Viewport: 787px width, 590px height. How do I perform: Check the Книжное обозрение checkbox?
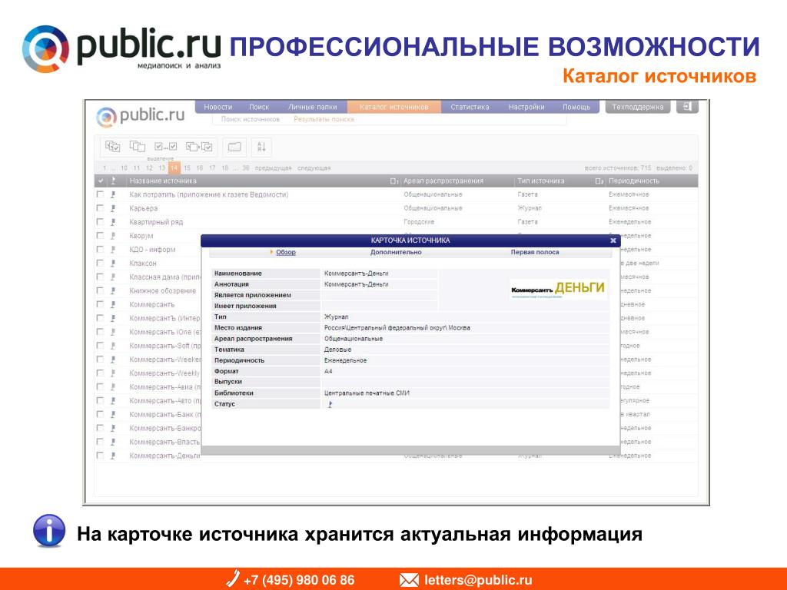(x=101, y=290)
